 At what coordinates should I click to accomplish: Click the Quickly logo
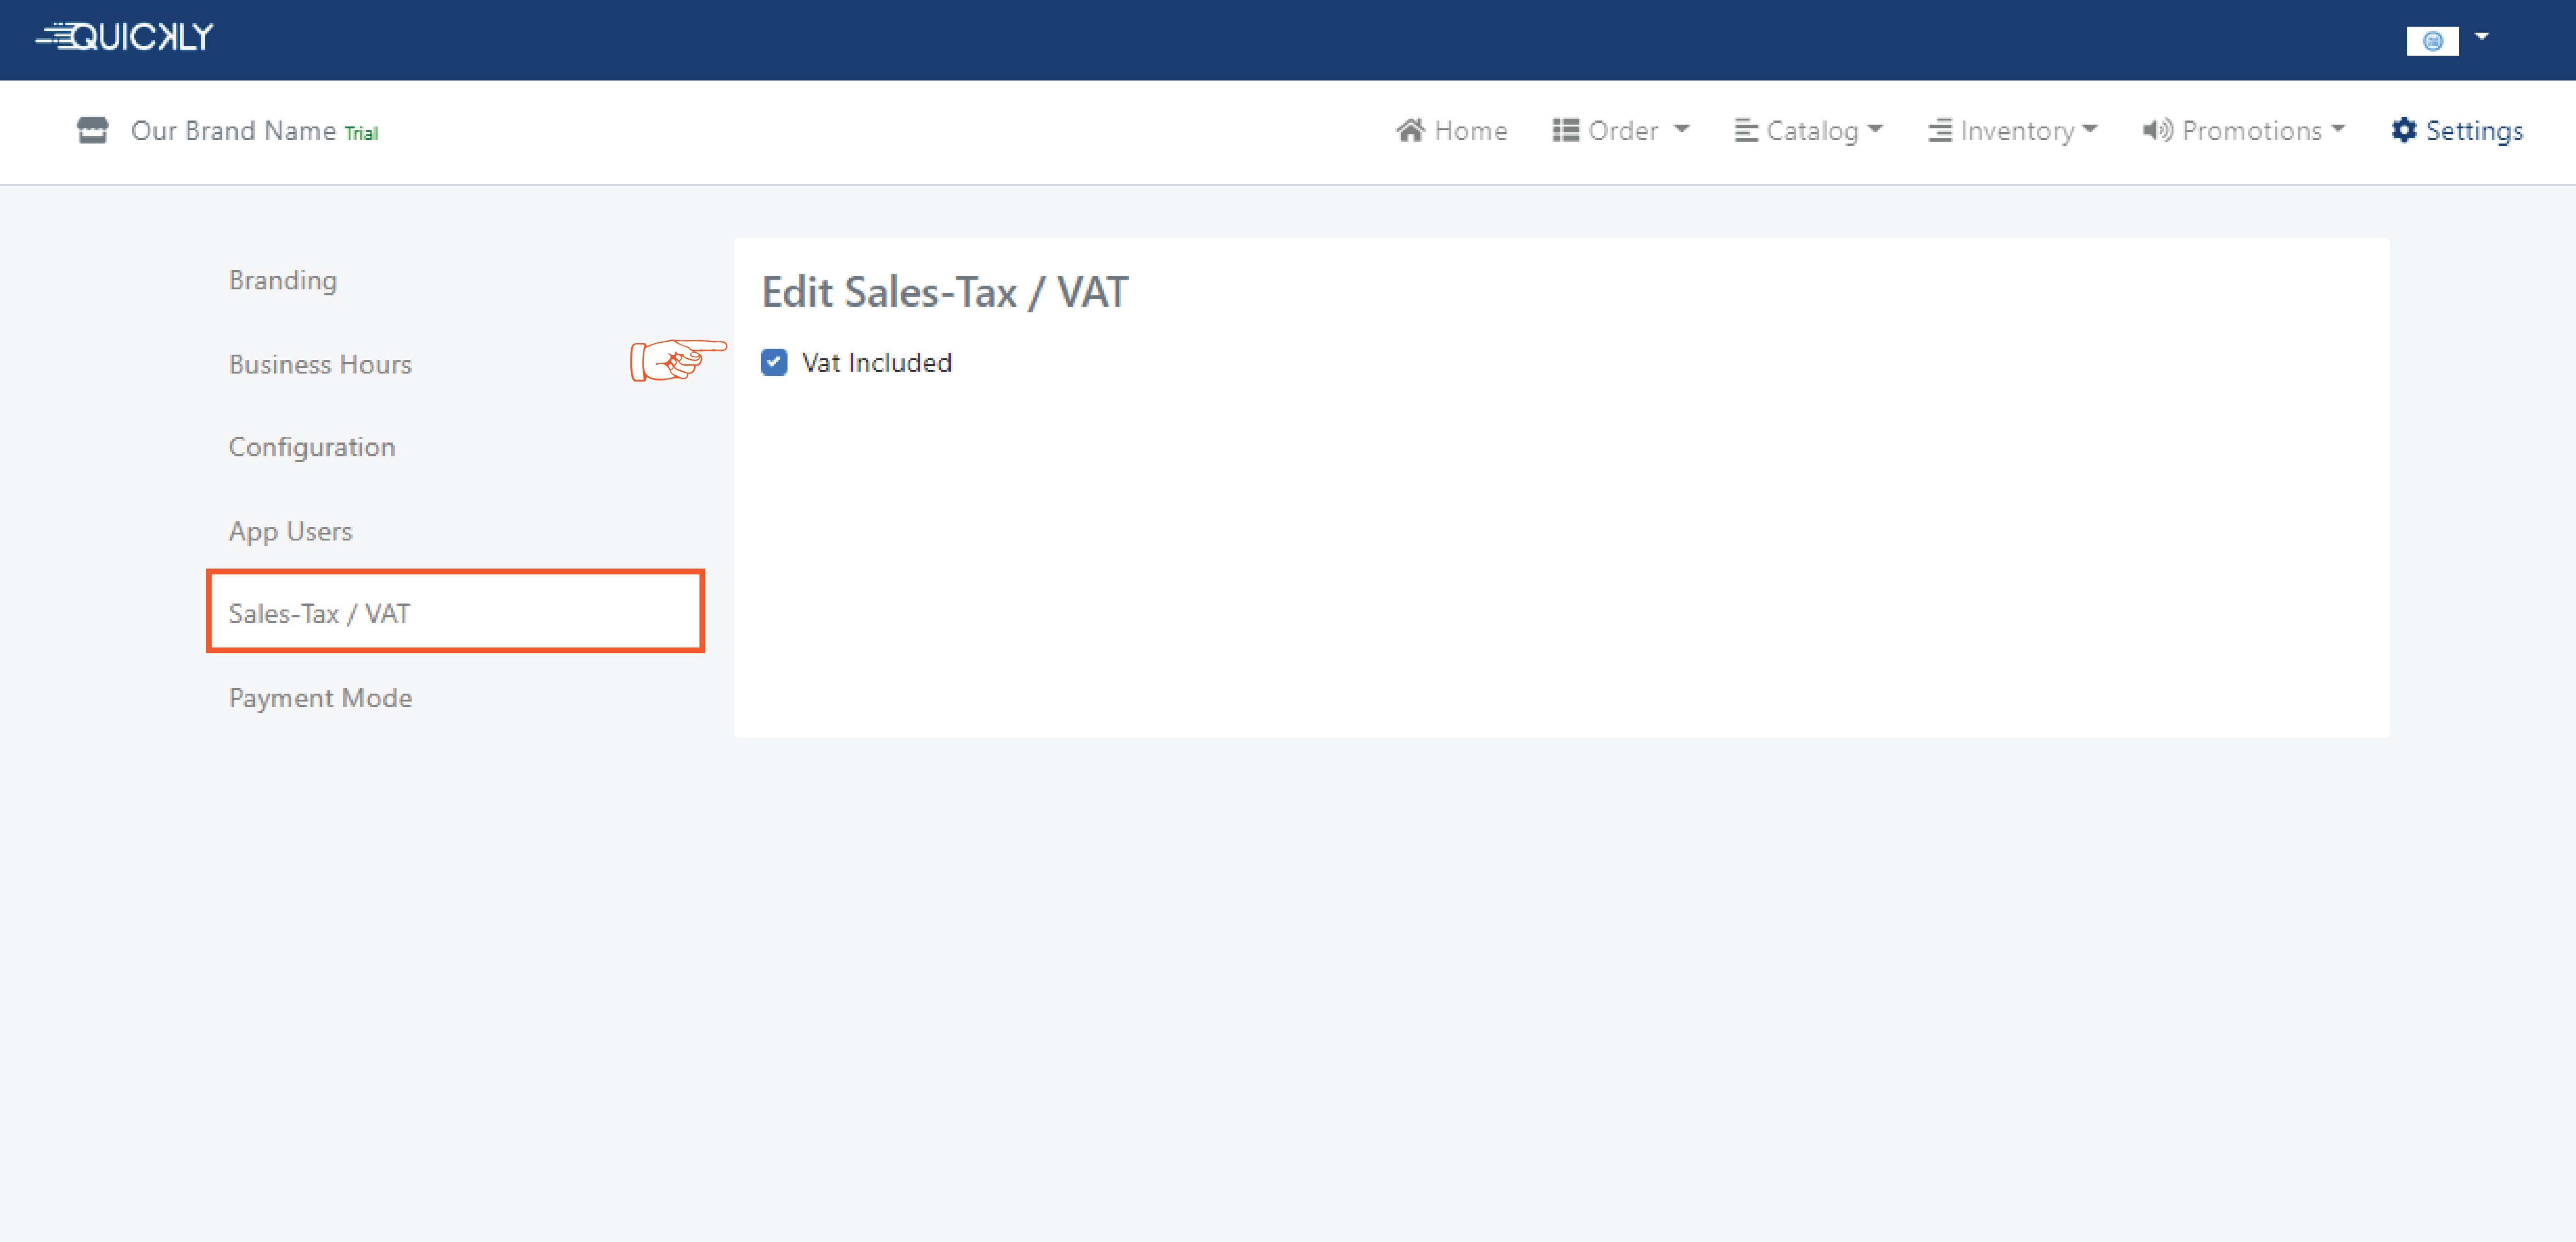click(x=125, y=37)
